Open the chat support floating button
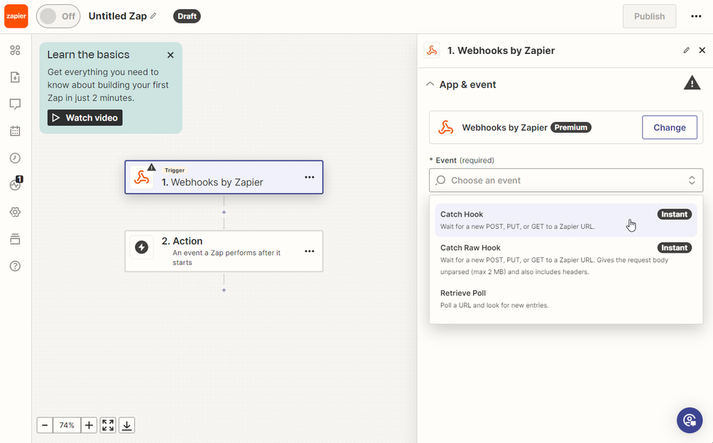The width and height of the screenshot is (713, 443). pos(690,420)
